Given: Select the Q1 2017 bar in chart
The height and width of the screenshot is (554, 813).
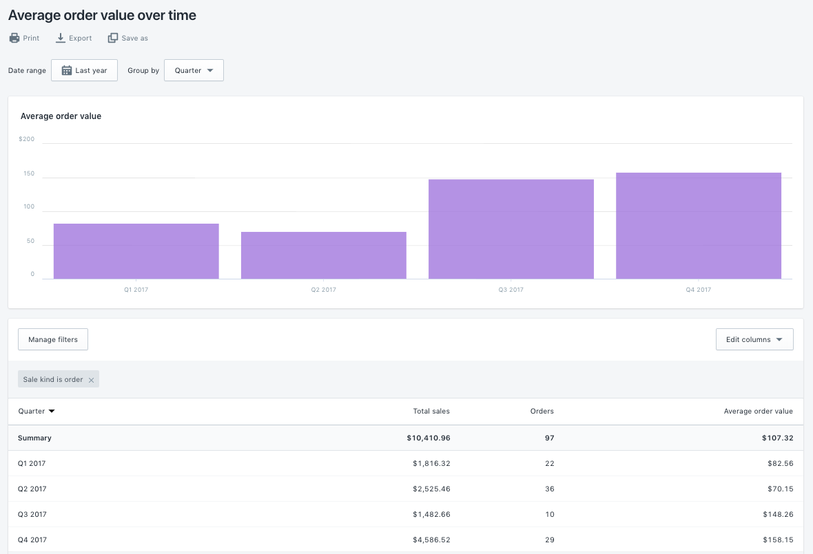Looking at the screenshot, I should tap(136, 251).
